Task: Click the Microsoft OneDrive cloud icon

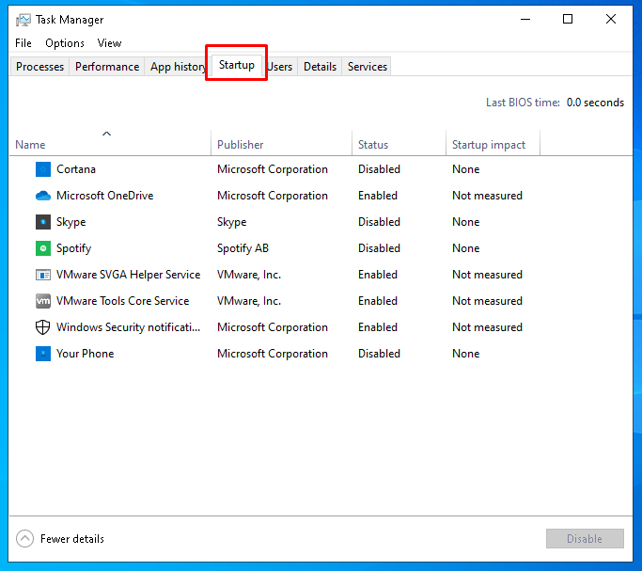Action: [43, 196]
